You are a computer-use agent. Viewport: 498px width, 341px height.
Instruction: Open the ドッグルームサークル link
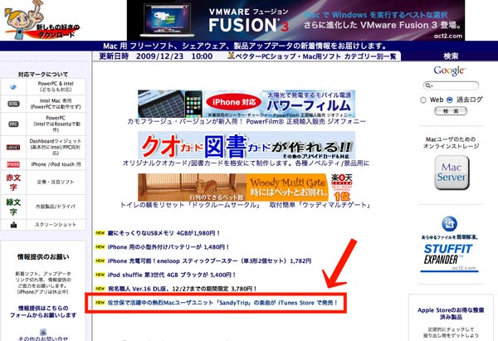point(191,205)
